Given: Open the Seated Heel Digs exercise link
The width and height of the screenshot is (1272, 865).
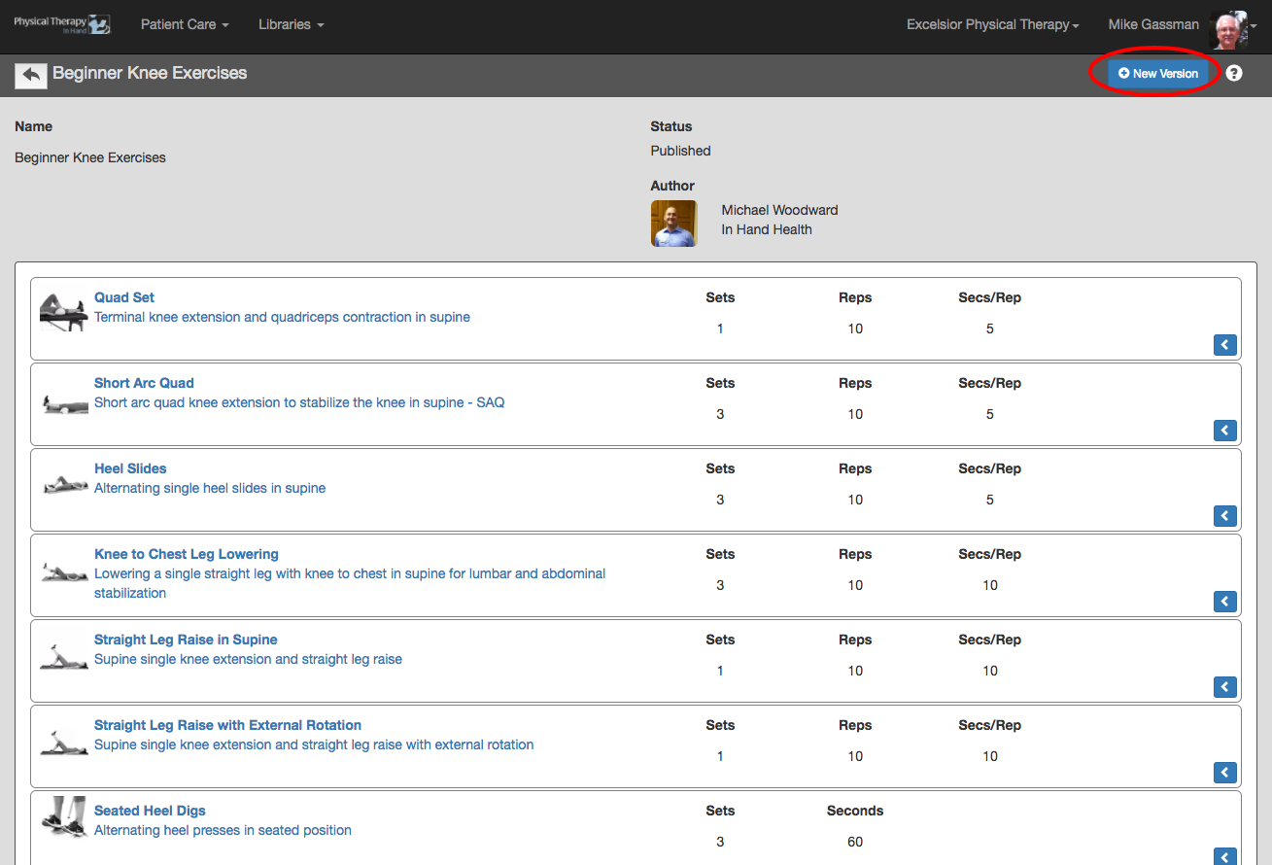Looking at the screenshot, I should [150, 811].
